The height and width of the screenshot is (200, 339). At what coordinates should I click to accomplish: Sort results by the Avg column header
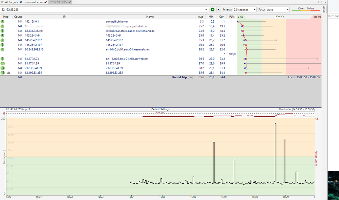pyautogui.click(x=200, y=16)
